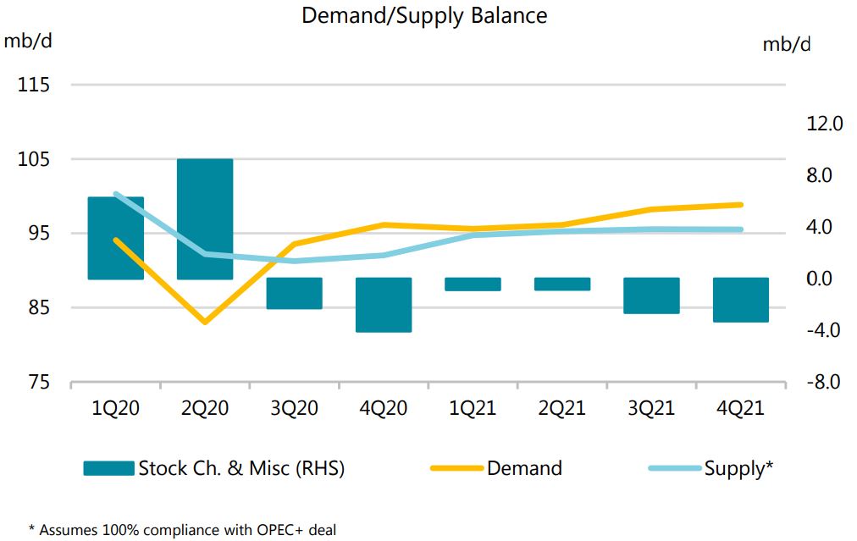Click the small 1Q21 stock change bar

[473, 284]
